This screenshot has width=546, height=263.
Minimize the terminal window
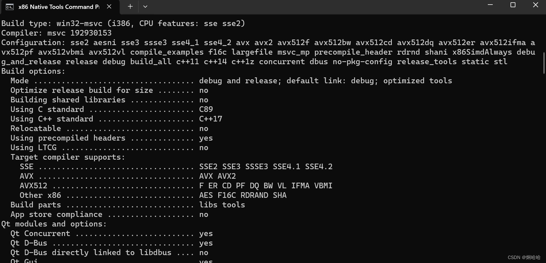[490, 5]
